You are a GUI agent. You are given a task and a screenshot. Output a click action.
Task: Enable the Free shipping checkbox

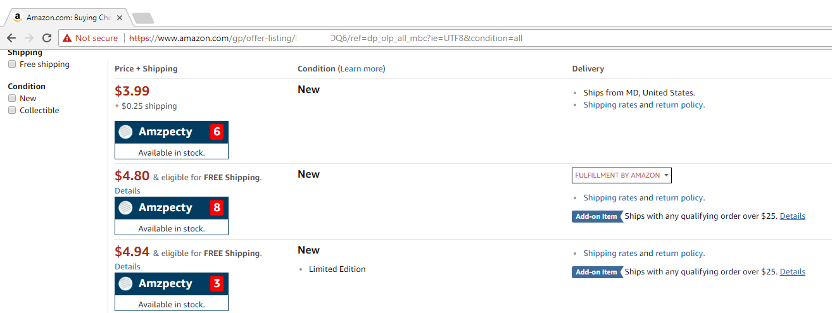[12, 64]
